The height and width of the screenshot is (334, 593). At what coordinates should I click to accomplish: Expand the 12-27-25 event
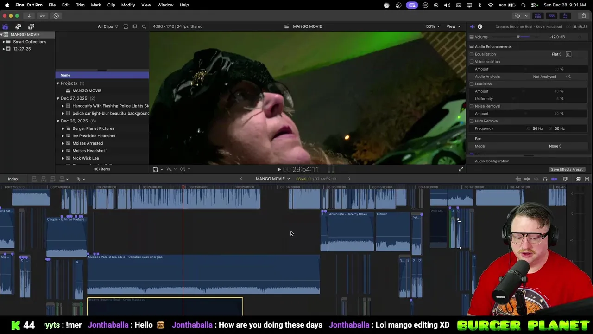[x=4, y=49]
